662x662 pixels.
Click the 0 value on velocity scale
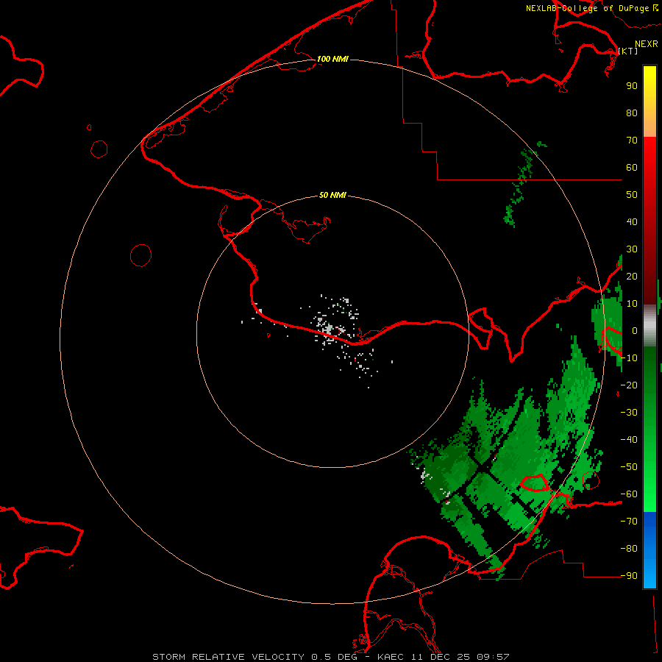point(635,331)
